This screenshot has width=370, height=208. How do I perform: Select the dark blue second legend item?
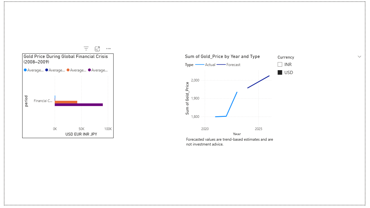point(55,70)
